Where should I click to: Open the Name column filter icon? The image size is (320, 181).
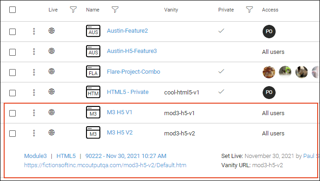115,10
